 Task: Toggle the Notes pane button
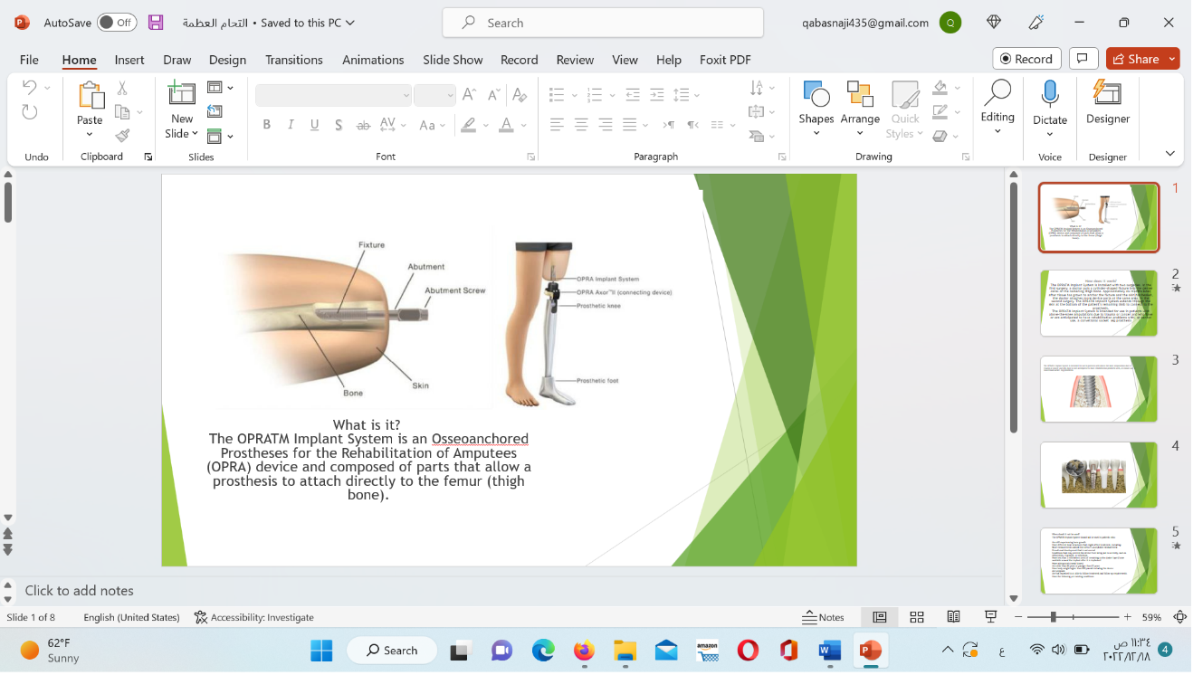(823, 617)
